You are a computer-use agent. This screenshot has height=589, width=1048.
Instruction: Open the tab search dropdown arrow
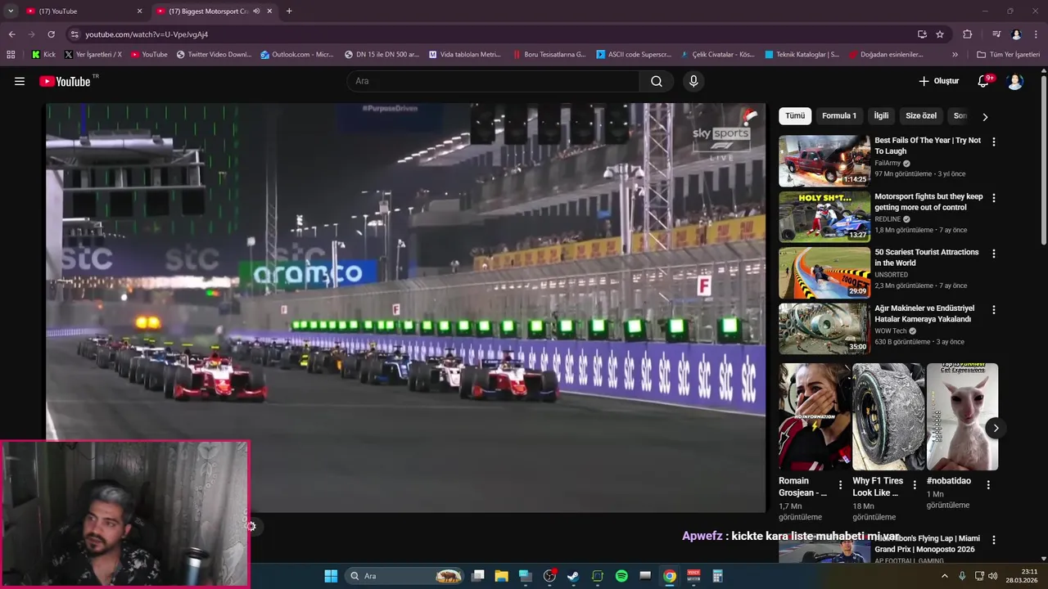point(11,11)
